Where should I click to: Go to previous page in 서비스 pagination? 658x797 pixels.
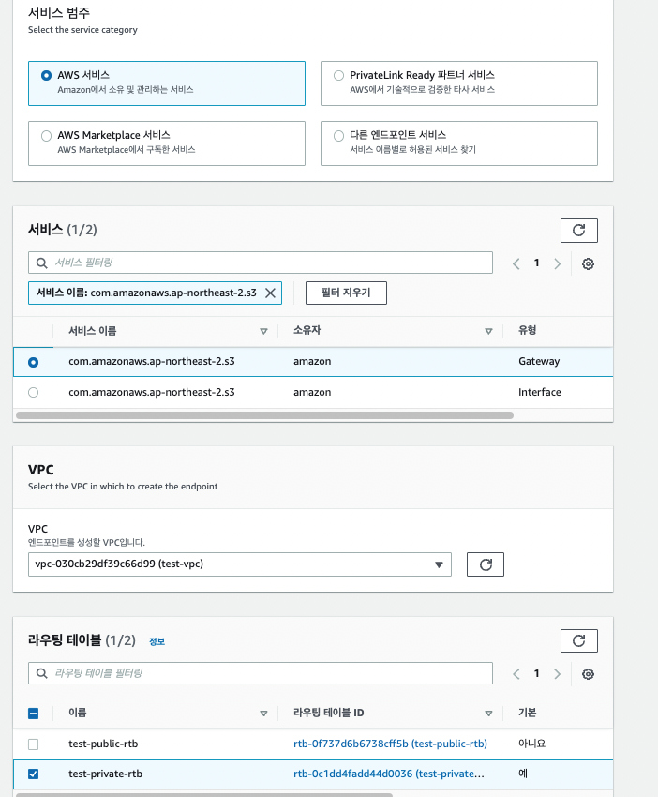click(516, 263)
